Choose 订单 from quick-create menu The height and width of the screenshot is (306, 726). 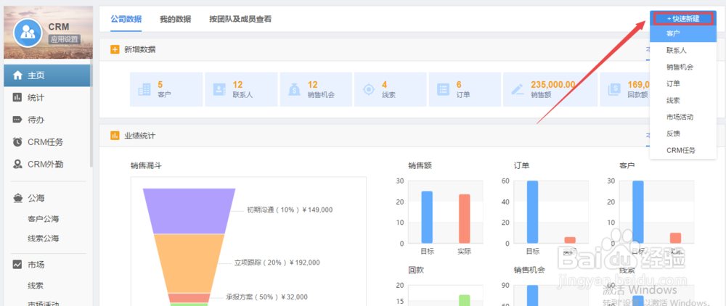[x=683, y=83]
